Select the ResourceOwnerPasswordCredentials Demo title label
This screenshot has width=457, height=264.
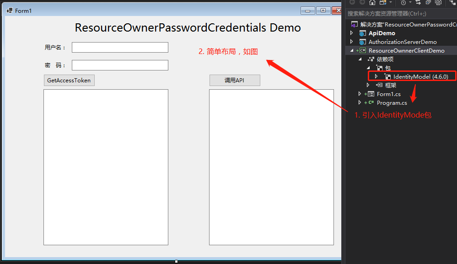188,28
